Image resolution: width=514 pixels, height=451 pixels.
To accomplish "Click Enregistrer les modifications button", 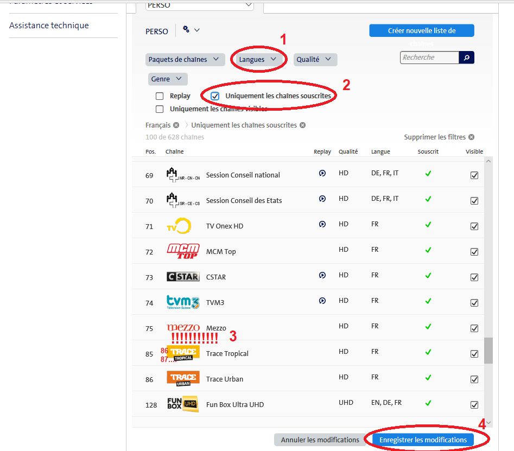I will (x=423, y=440).
